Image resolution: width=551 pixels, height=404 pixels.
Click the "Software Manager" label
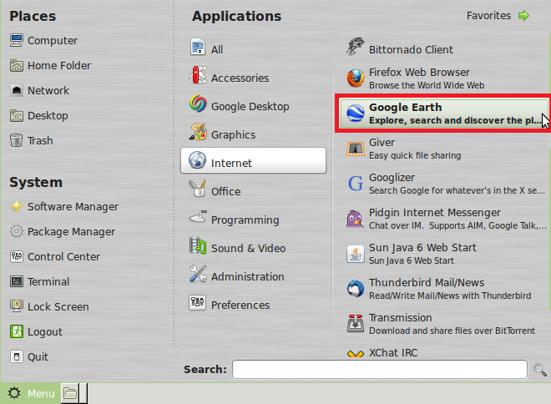click(73, 206)
